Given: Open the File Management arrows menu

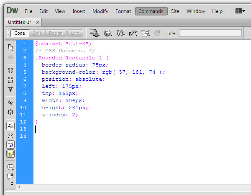Looking at the screenshot, I should pos(120,33).
